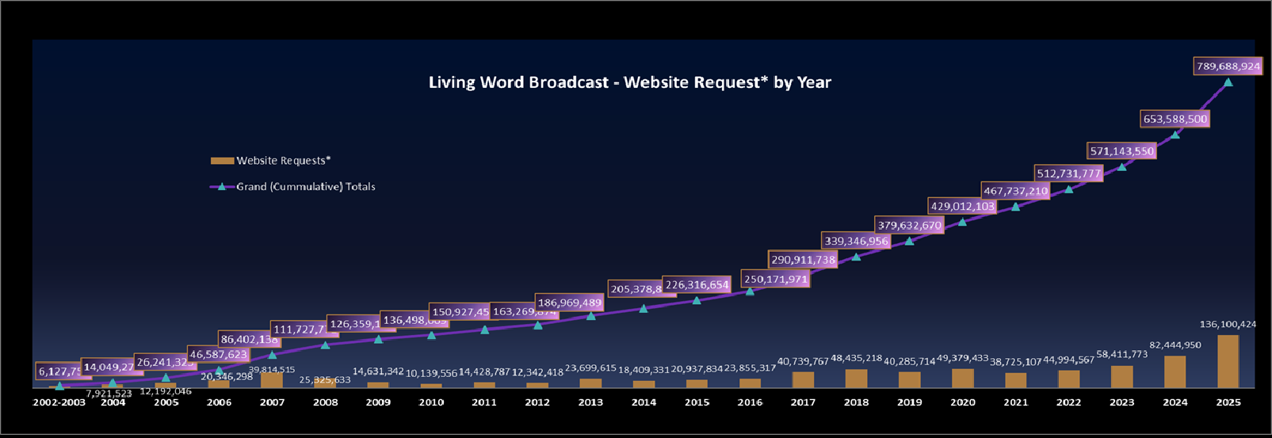The image size is (1272, 438).
Task: Click the triangle marker icon in the legend
Action: pyautogui.click(x=222, y=187)
